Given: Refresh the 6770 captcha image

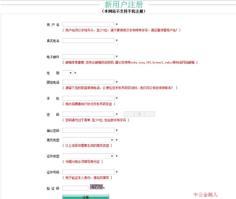Looking at the screenshot, I should pos(96,187).
